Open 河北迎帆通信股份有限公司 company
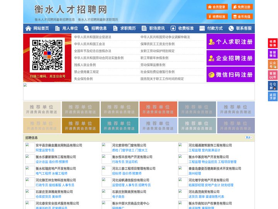Screen dimensions: 278x209 (x=131, y=180)
